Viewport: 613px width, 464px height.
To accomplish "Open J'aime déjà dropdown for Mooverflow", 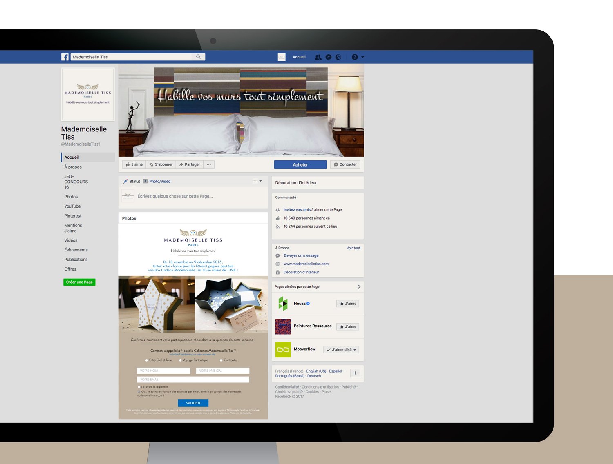I will pos(341,350).
